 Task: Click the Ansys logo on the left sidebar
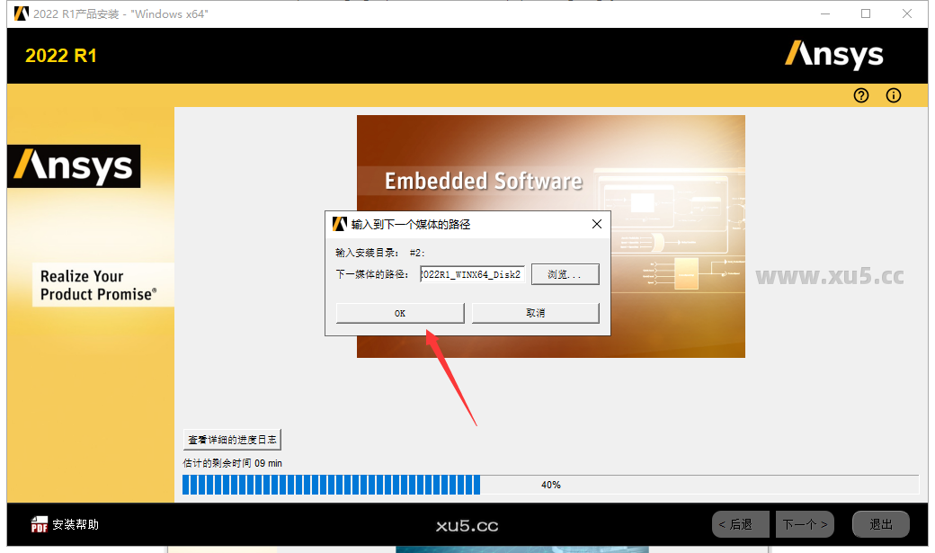[x=73, y=166]
